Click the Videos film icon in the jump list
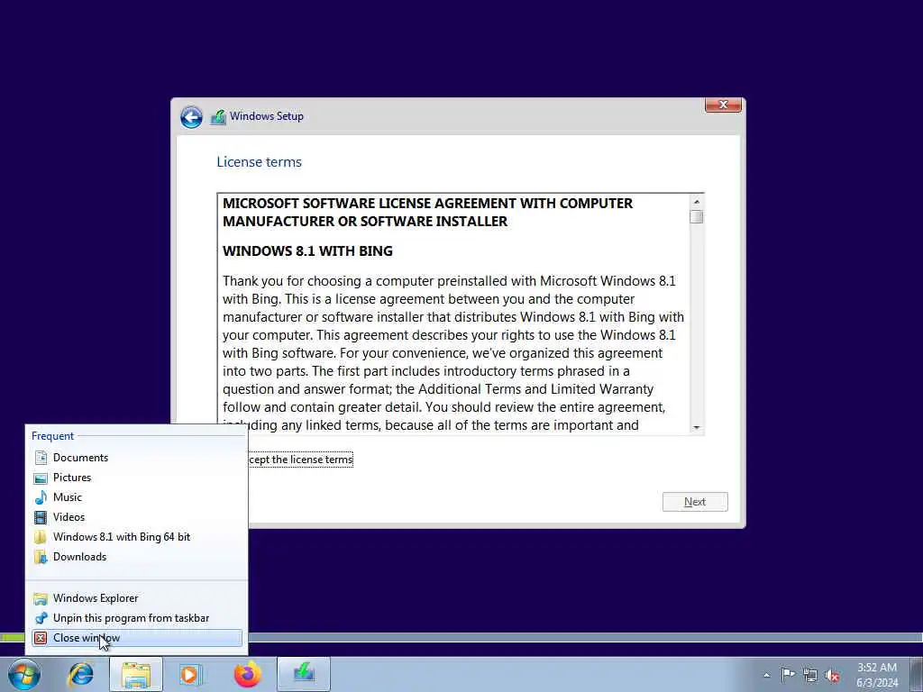The width and height of the screenshot is (923, 692). [x=41, y=517]
